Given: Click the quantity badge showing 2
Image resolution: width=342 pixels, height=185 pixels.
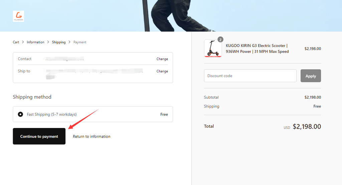Looking at the screenshot, I should (220, 40).
